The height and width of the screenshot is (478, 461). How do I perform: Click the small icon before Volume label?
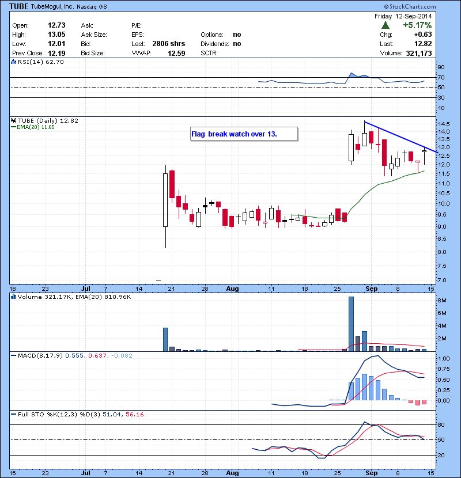coord(14,297)
